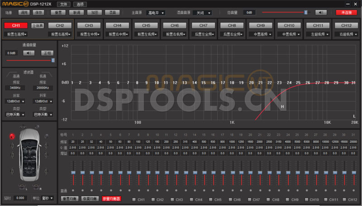
Task: Click the left subwoofer icon below the car
Action: [22, 187]
